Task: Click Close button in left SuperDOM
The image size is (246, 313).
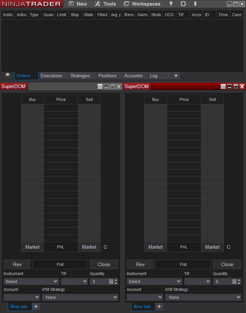Action: (104, 264)
